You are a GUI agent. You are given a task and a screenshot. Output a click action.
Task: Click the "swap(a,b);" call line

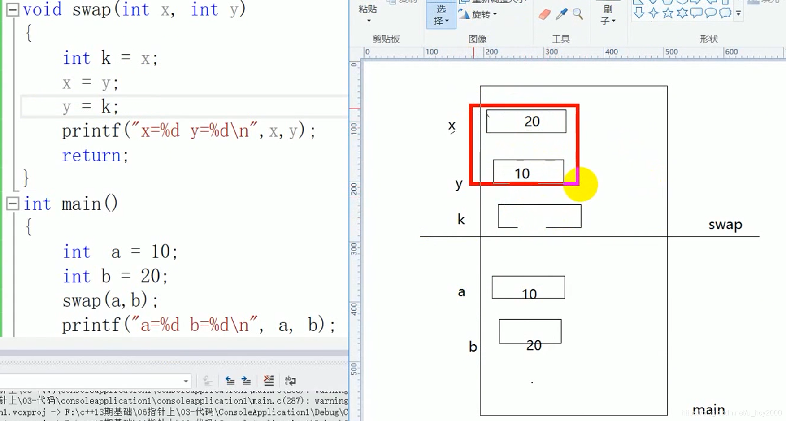click(110, 300)
